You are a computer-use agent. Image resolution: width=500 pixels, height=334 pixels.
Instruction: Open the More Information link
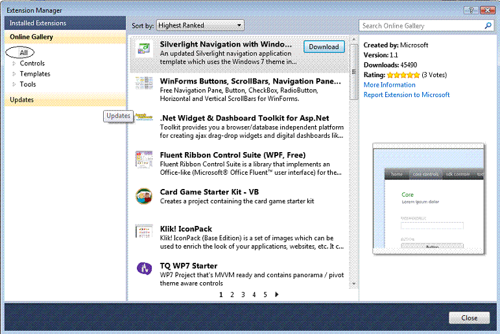click(389, 85)
